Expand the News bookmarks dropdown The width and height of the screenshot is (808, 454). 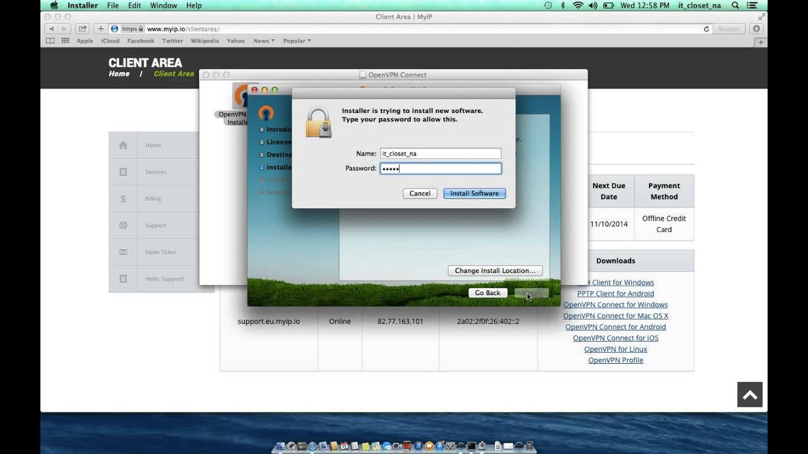click(264, 41)
